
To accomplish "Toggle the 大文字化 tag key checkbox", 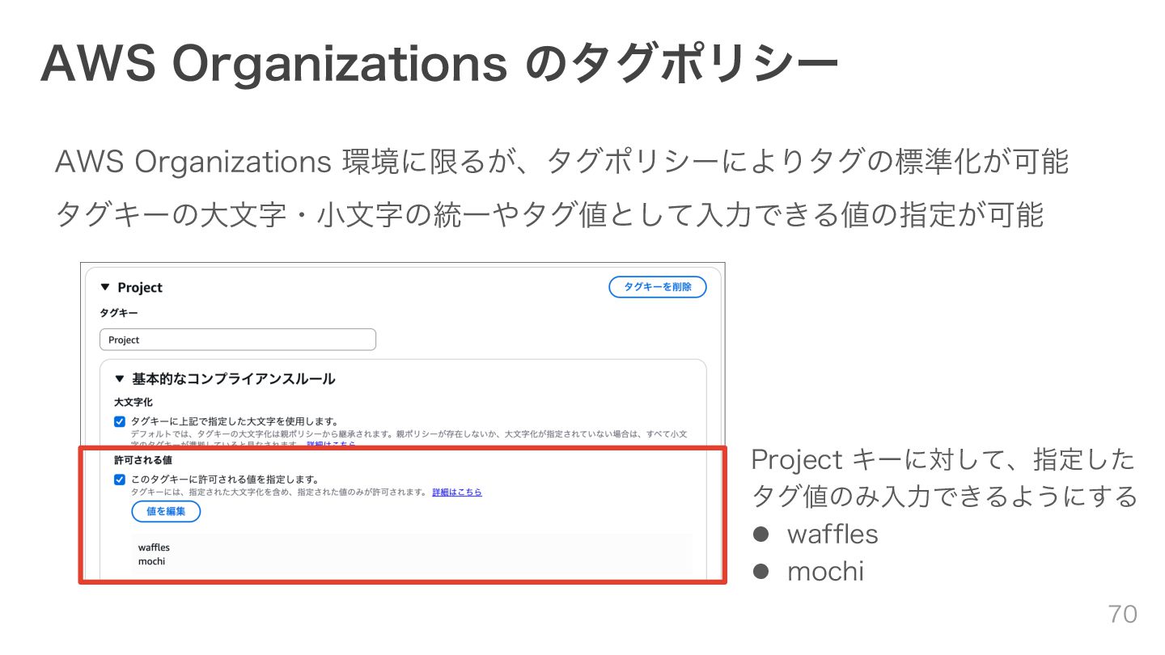I will point(120,421).
